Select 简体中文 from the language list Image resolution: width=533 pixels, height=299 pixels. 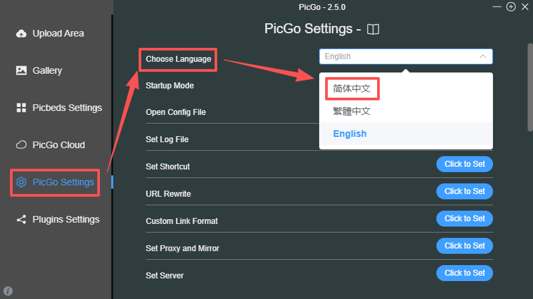(x=351, y=88)
